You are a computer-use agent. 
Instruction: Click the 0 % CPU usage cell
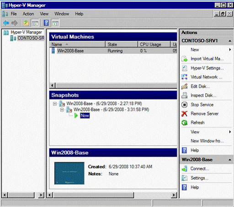[144, 51]
